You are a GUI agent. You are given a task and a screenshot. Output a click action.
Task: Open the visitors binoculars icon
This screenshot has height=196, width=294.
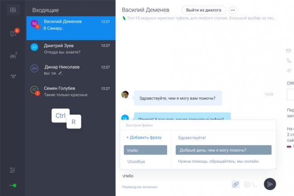pyautogui.click(x=13, y=56)
